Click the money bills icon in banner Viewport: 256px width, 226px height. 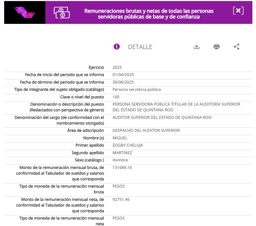(62, 12)
